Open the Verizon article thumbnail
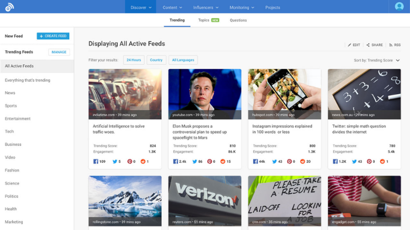Viewport: 410px width, 230px height. pyautogui.click(x=205, y=201)
